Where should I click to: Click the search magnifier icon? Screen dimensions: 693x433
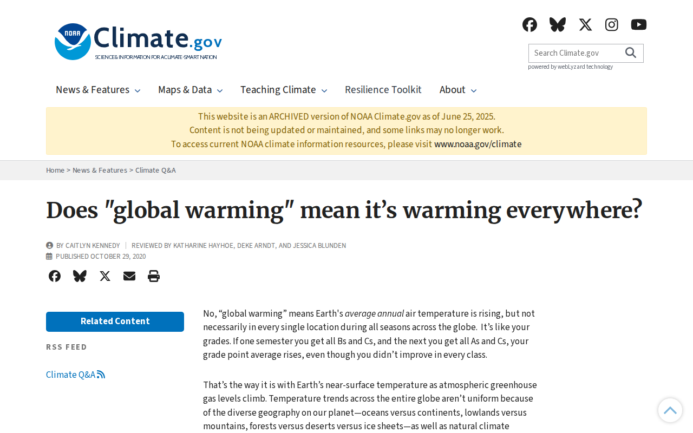point(631,53)
